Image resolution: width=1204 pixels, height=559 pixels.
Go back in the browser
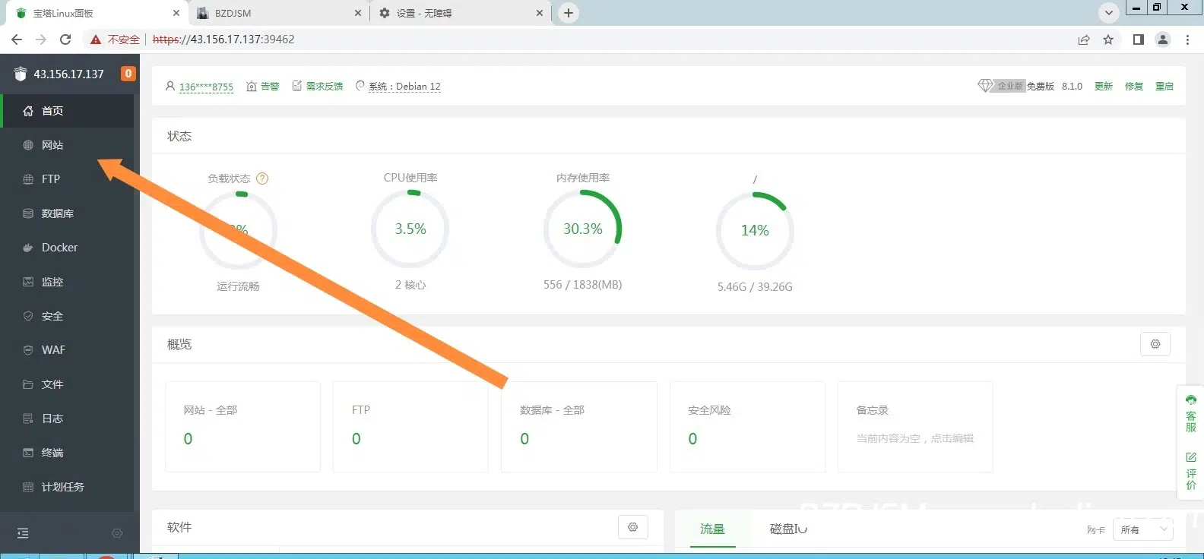tap(17, 39)
